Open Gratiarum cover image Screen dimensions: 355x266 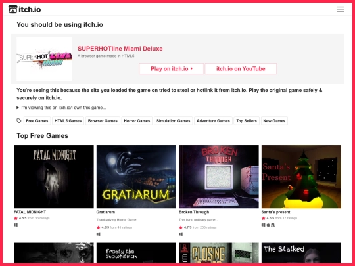pyautogui.click(x=136, y=177)
